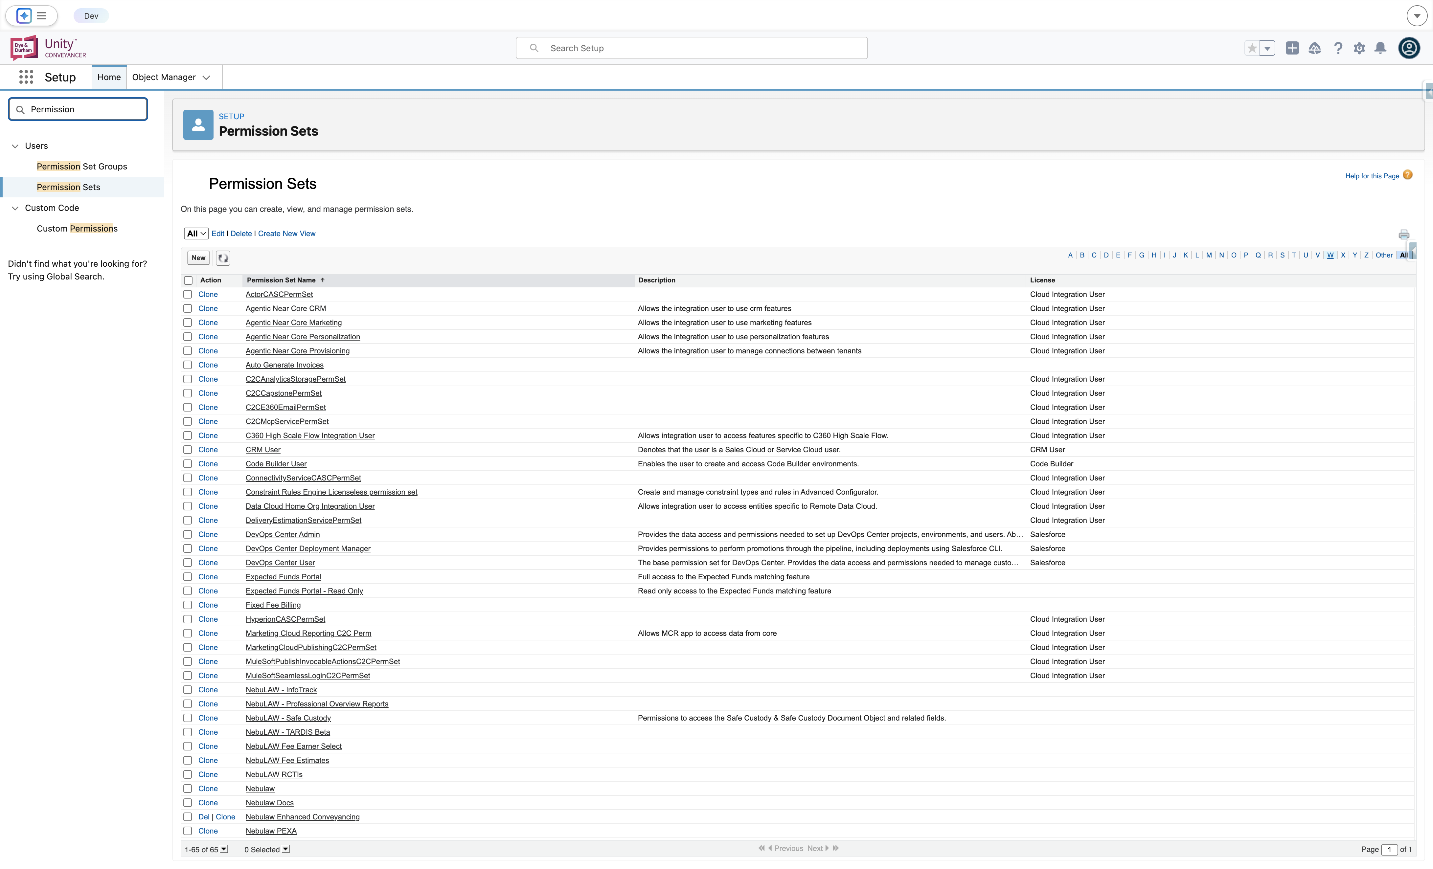Click the refresh list icon beside New
This screenshot has width=1433, height=869.
click(223, 258)
